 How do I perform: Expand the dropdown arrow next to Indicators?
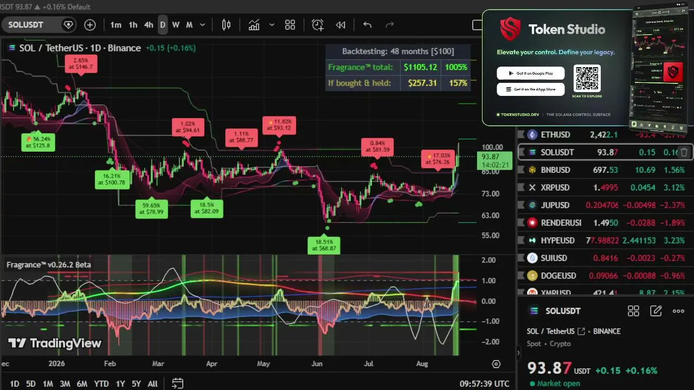point(272,25)
